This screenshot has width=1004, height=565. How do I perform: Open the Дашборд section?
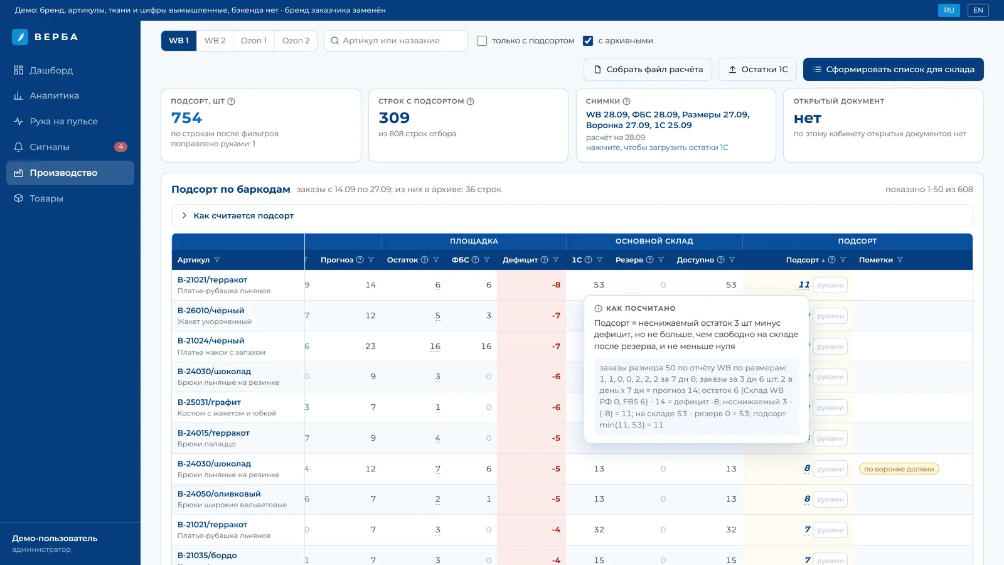70,70
